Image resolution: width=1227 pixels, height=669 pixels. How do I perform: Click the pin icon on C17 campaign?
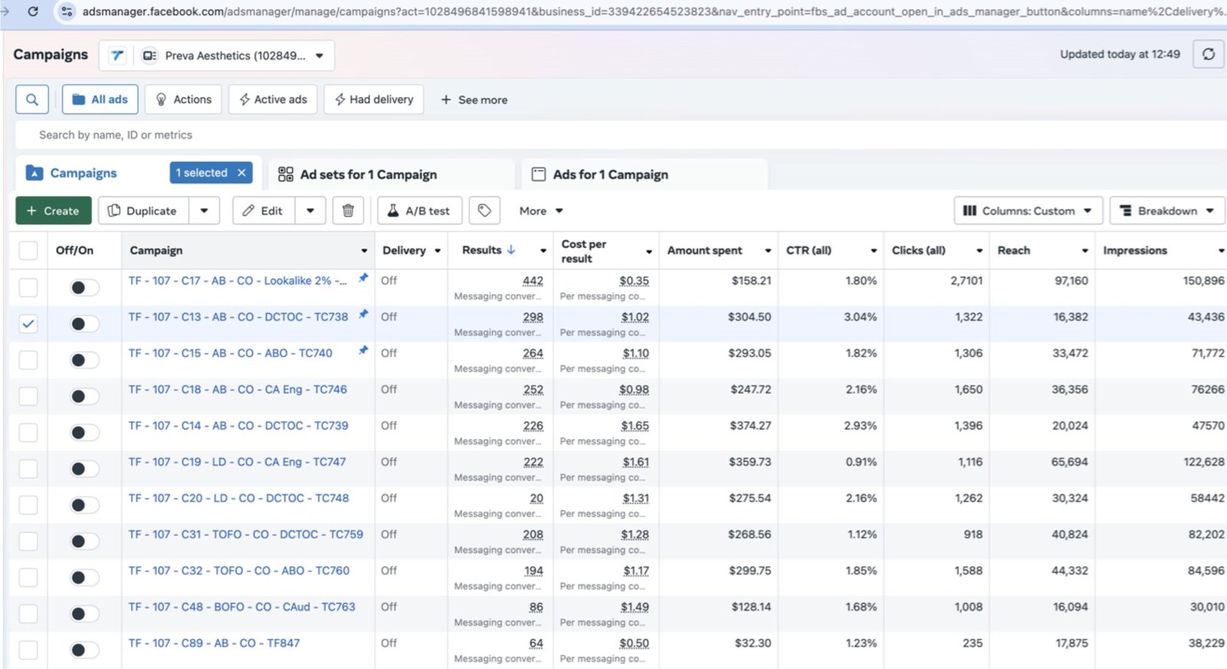363,278
